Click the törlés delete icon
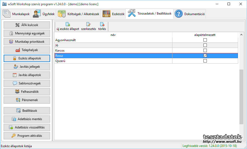Screen dimensions: 247x149 tap(102, 24)
